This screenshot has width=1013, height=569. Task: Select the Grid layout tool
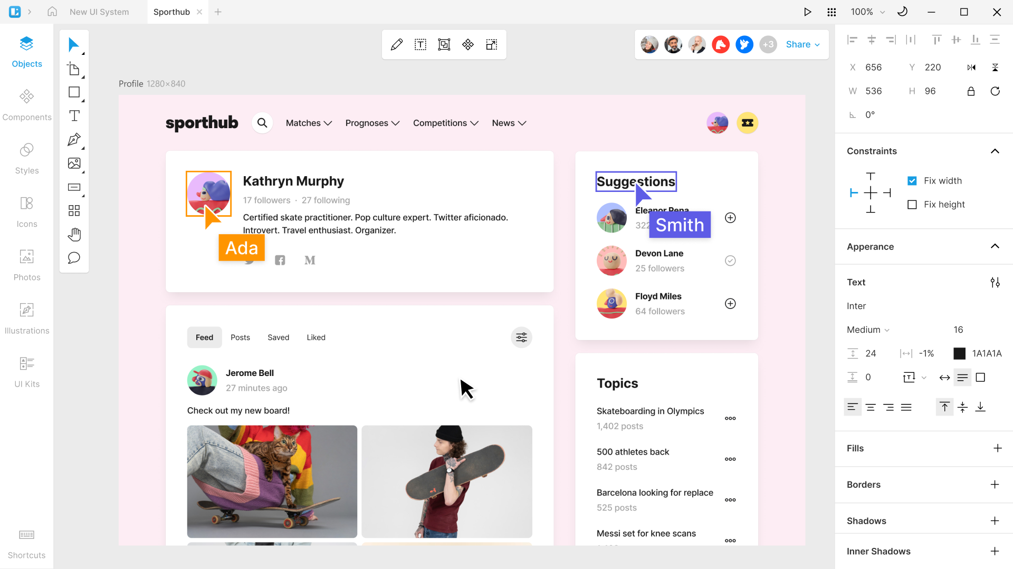pyautogui.click(x=74, y=211)
